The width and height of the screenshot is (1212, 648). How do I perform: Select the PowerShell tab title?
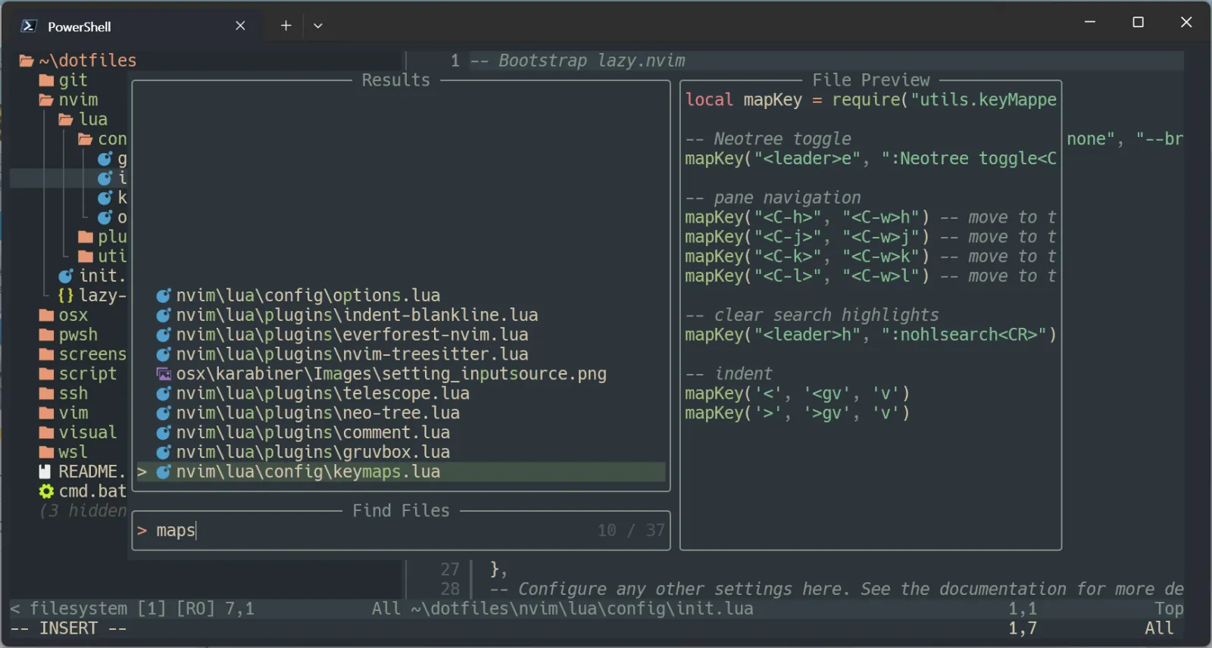(x=80, y=26)
